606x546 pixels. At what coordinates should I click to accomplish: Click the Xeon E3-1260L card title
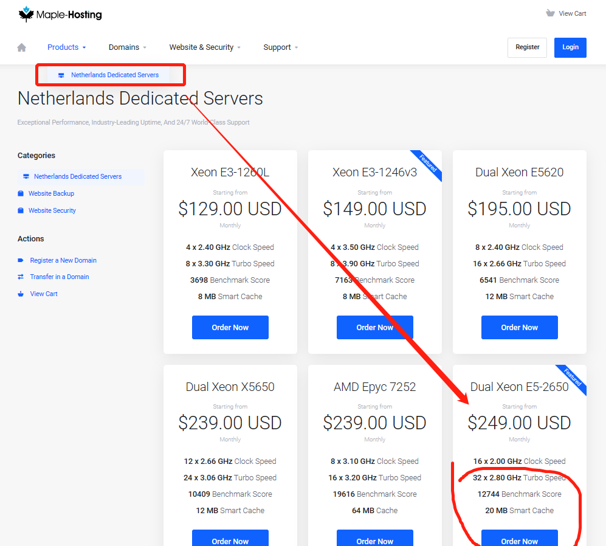[230, 172]
